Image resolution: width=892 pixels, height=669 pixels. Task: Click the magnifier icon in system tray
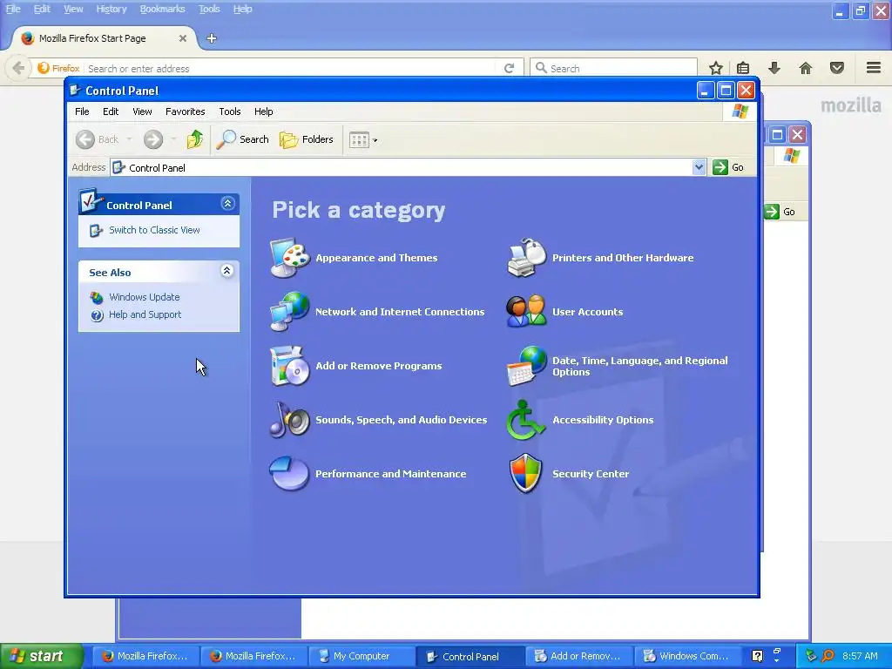pyautogui.click(x=828, y=656)
